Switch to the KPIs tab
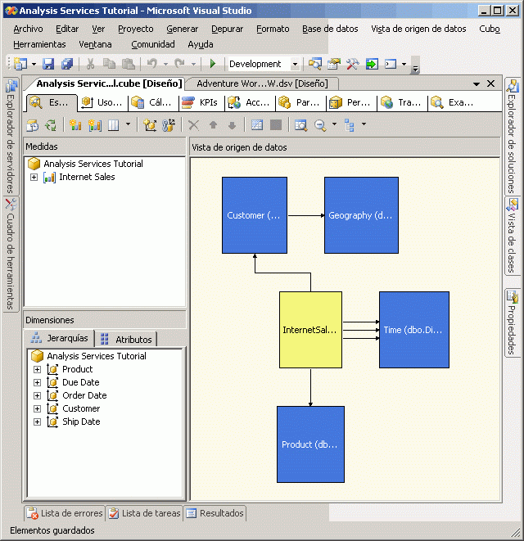Screen dimensions: 524x541 [202, 103]
